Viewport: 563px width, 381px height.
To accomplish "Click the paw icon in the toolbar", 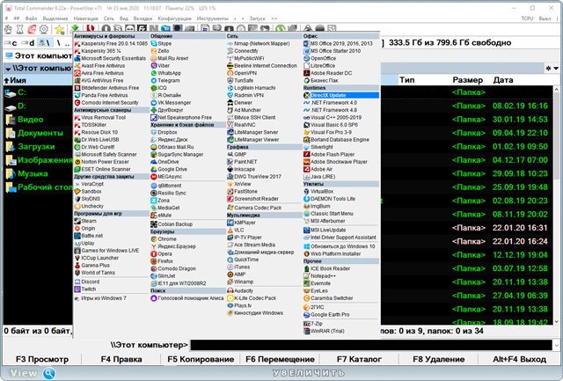I will coord(8,29).
